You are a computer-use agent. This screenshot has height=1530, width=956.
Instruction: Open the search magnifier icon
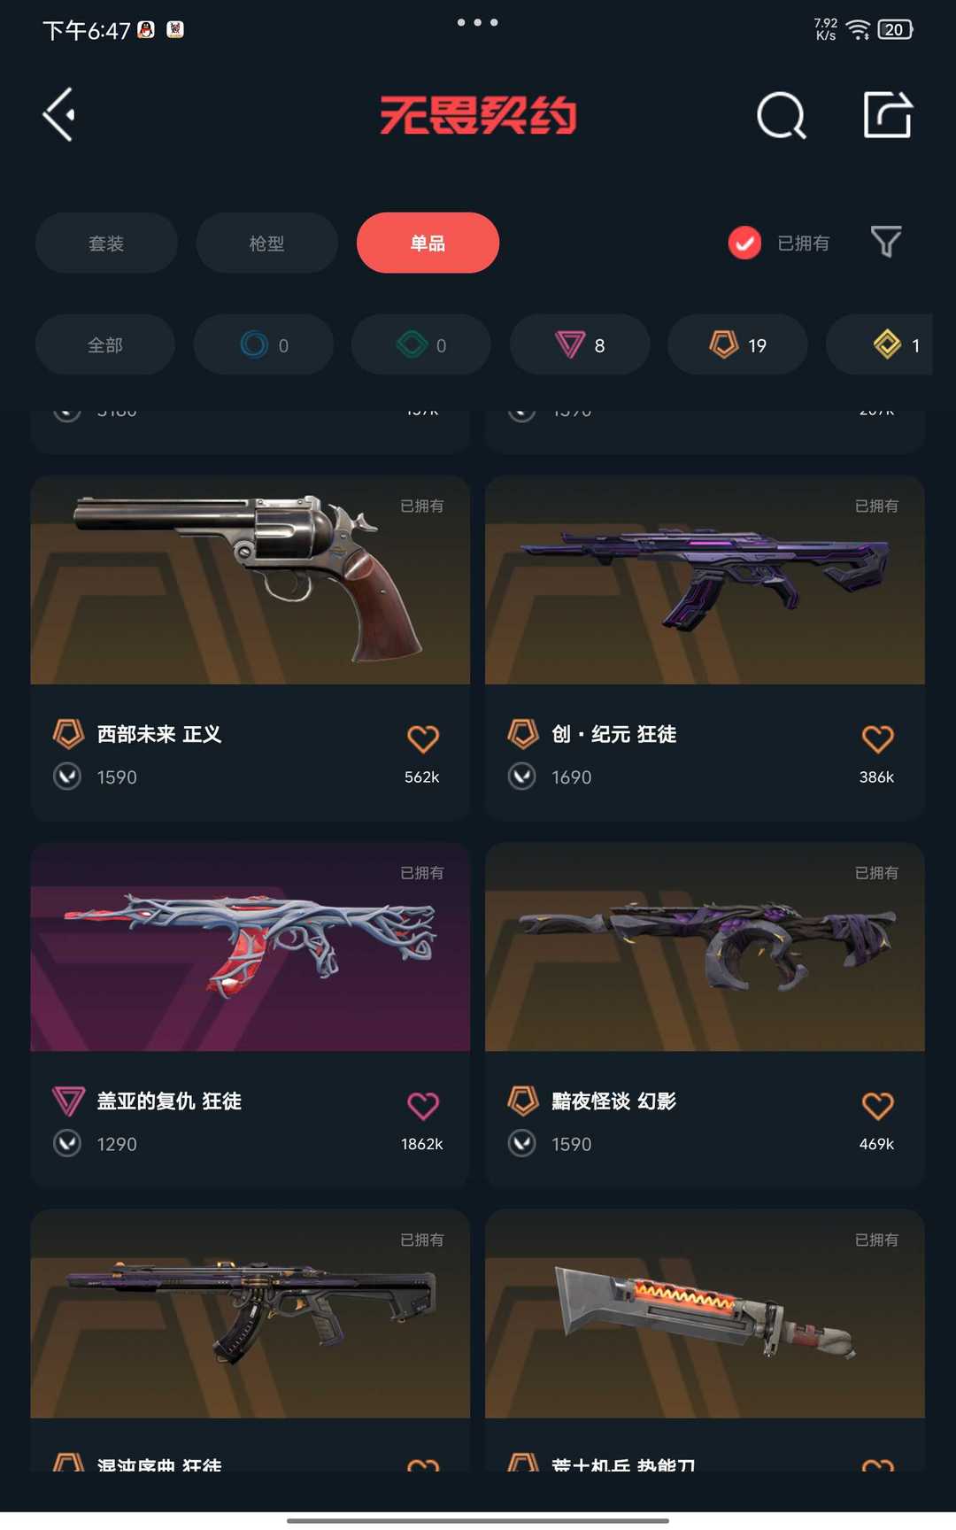tap(782, 115)
